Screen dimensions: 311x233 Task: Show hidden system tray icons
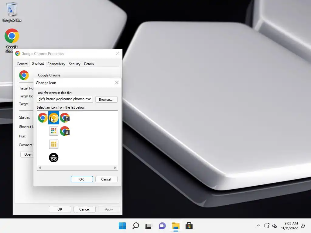pyautogui.click(x=258, y=226)
